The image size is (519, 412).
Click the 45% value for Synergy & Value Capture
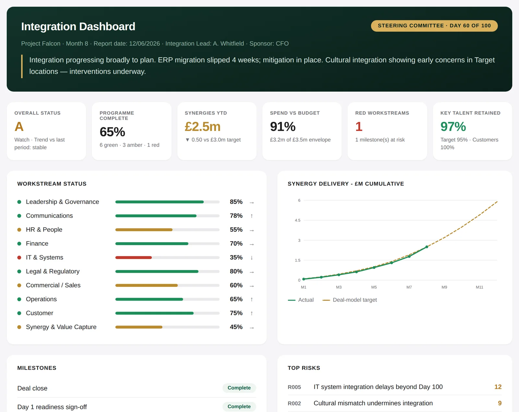click(236, 327)
